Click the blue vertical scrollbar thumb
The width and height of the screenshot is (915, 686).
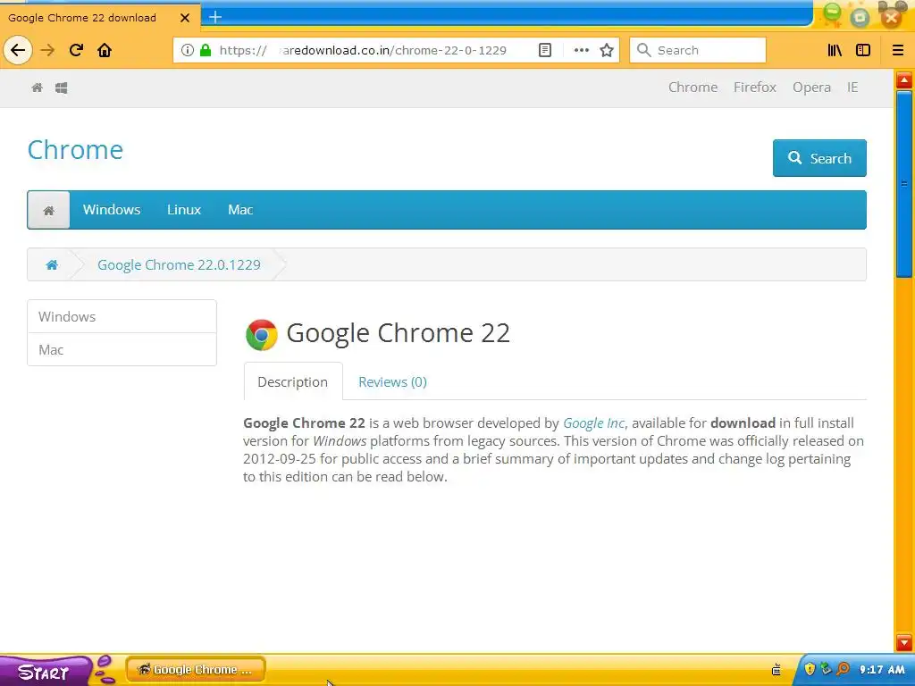[x=904, y=184]
